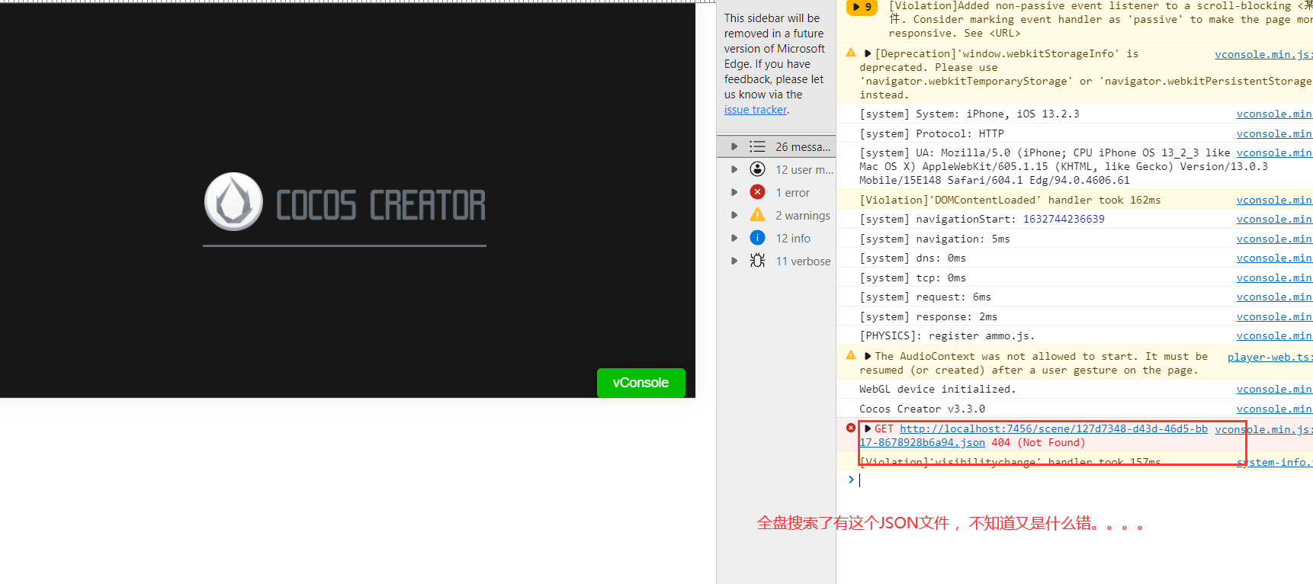Image resolution: width=1313 pixels, height=584 pixels.
Task: Select the '12 user m...' sidebar label
Action: coord(804,169)
